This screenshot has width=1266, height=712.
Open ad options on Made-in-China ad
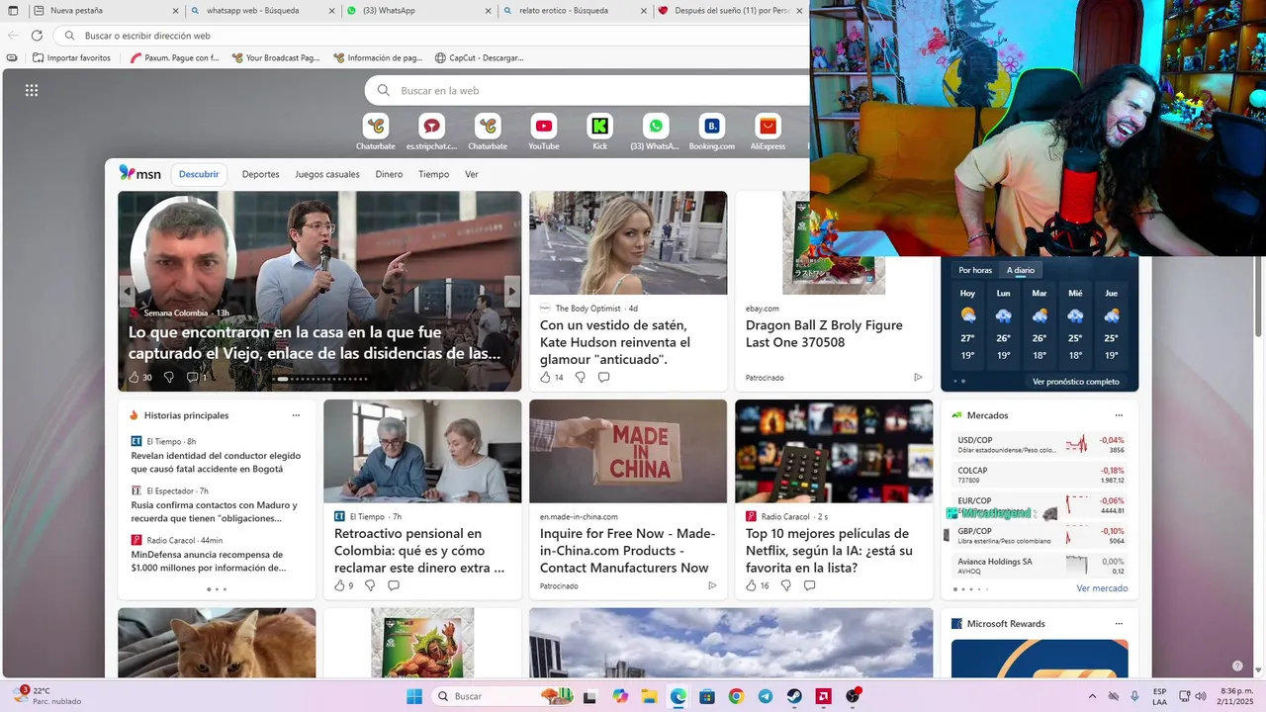[712, 585]
